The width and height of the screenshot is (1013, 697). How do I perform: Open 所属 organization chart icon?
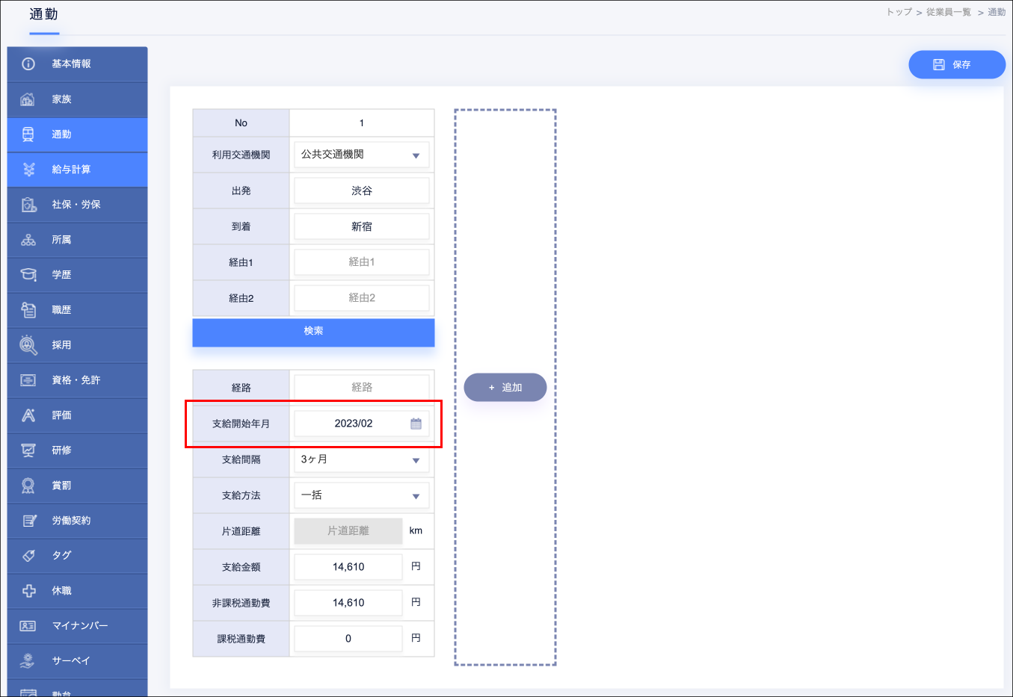[x=28, y=240]
